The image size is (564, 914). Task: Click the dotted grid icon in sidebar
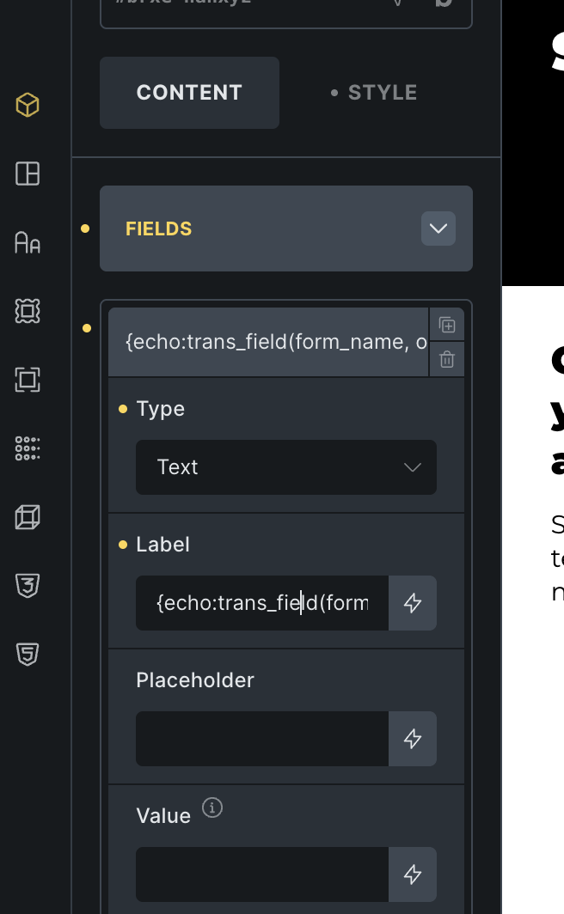(28, 448)
